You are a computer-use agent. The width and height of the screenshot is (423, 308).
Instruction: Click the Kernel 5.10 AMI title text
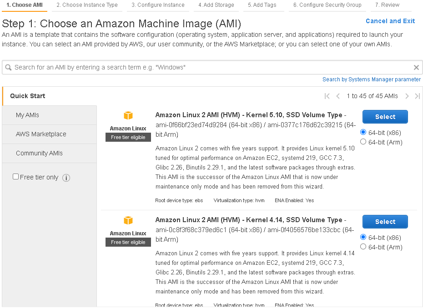(x=249, y=115)
